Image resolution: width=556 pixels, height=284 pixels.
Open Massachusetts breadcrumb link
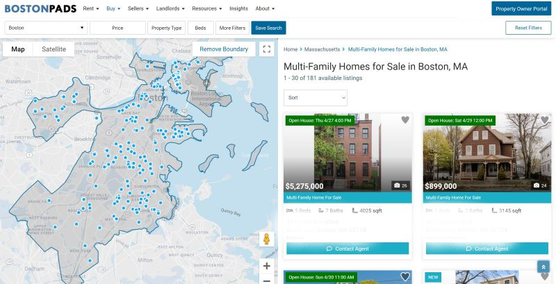click(322, 49)
